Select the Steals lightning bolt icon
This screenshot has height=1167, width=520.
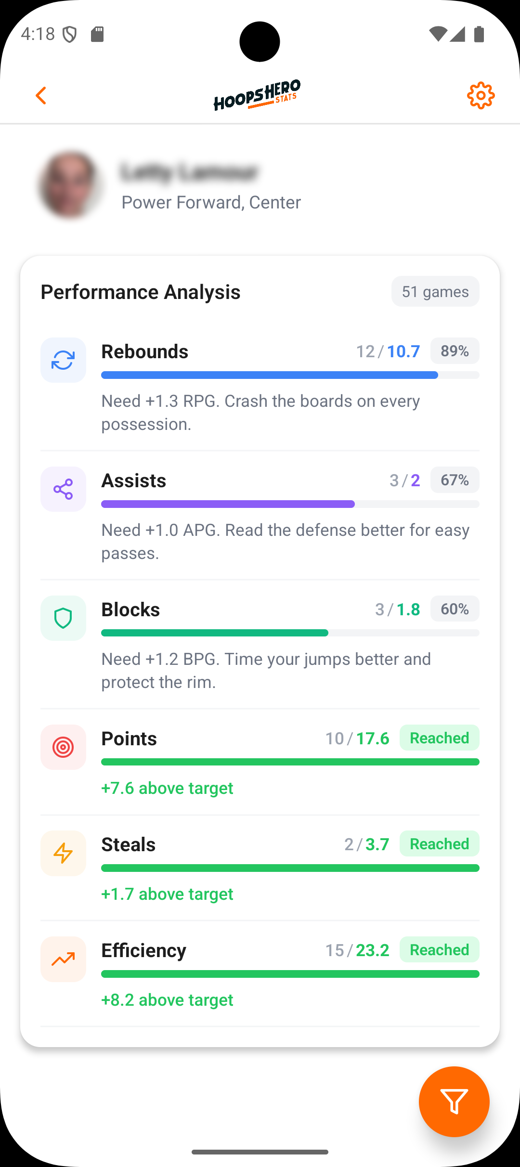[x=63, y=853]
